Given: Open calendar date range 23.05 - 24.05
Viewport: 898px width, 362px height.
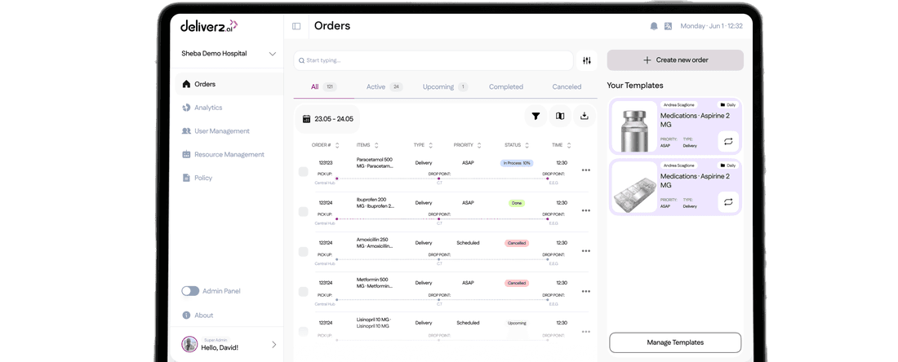Looking at the screenshot, I should pyautogui.click(x=327, y=119).
